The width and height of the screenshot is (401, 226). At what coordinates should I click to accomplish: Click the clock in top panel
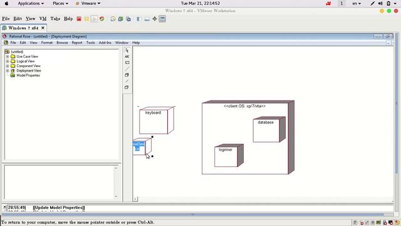(x=200, y=3)
